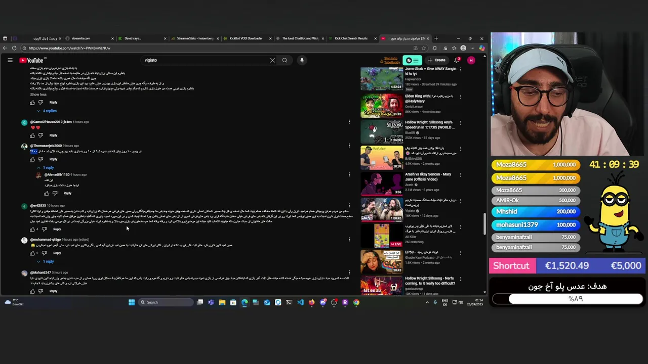This screenshot has width=648, height=364.
Task: Open the Windows Start button
Action: click(x=132, y=302)
